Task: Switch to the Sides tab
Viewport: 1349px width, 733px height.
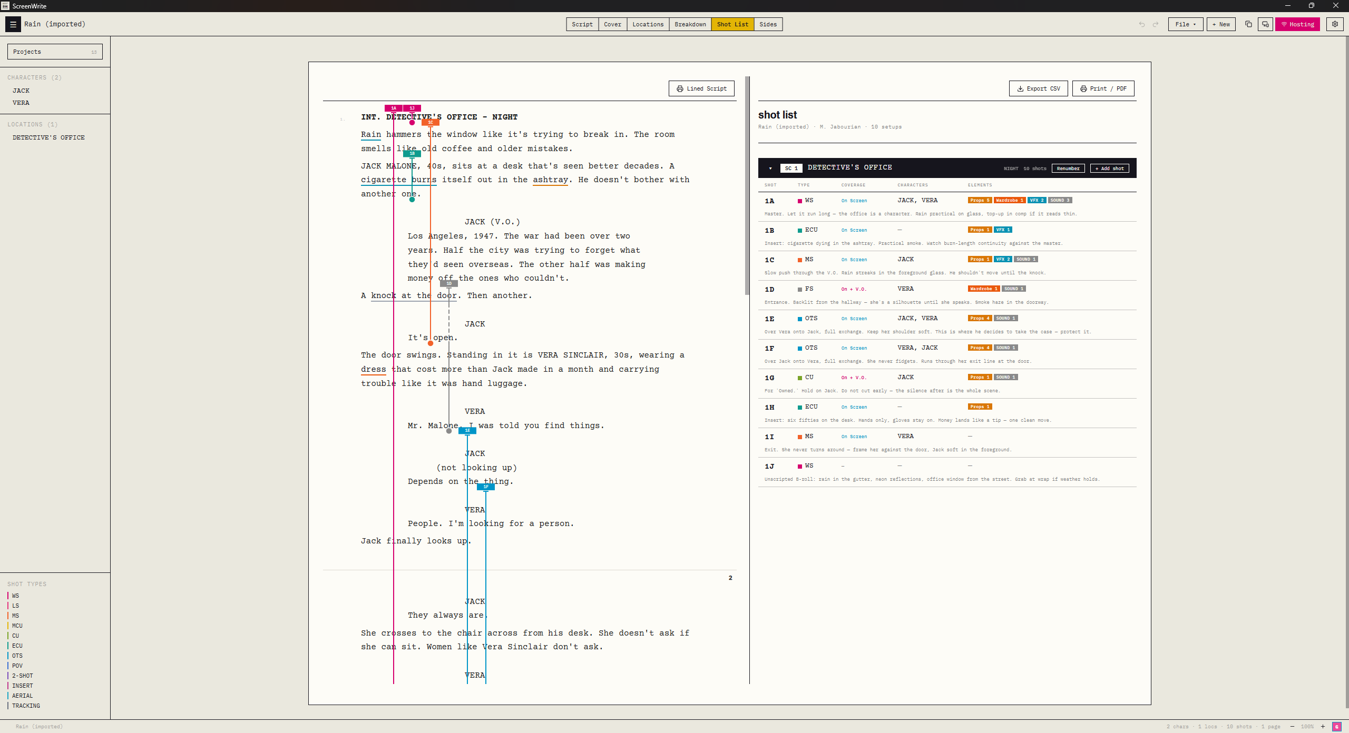Action: pyautogui.click(x=768, y=24)
